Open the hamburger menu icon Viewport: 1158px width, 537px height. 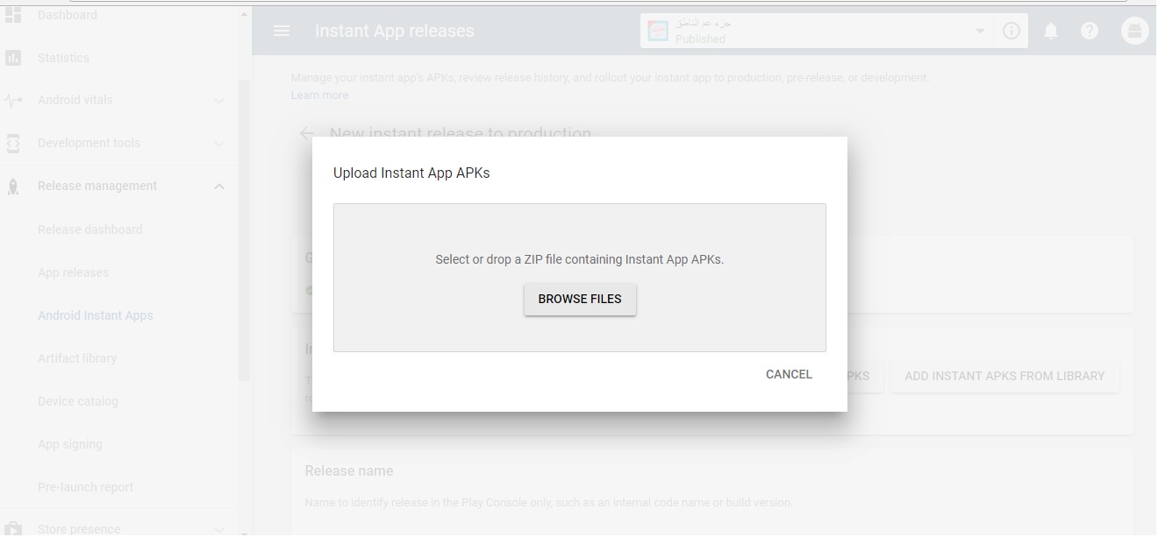pyautogui.click(x=282, y=31)
